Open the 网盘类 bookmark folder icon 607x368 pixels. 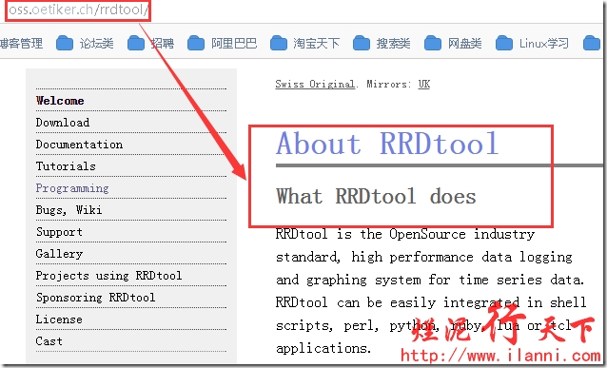(x=432, y=43)
